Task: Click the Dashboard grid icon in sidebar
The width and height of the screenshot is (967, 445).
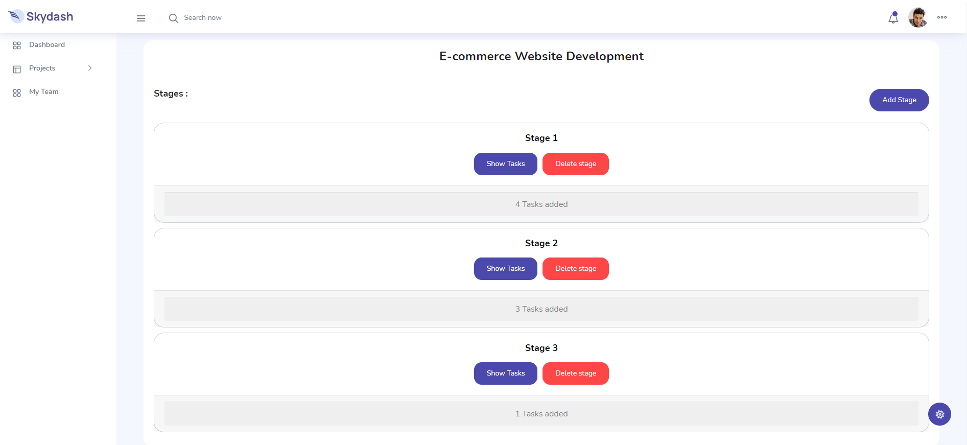Action: click(x=17, y=45)
